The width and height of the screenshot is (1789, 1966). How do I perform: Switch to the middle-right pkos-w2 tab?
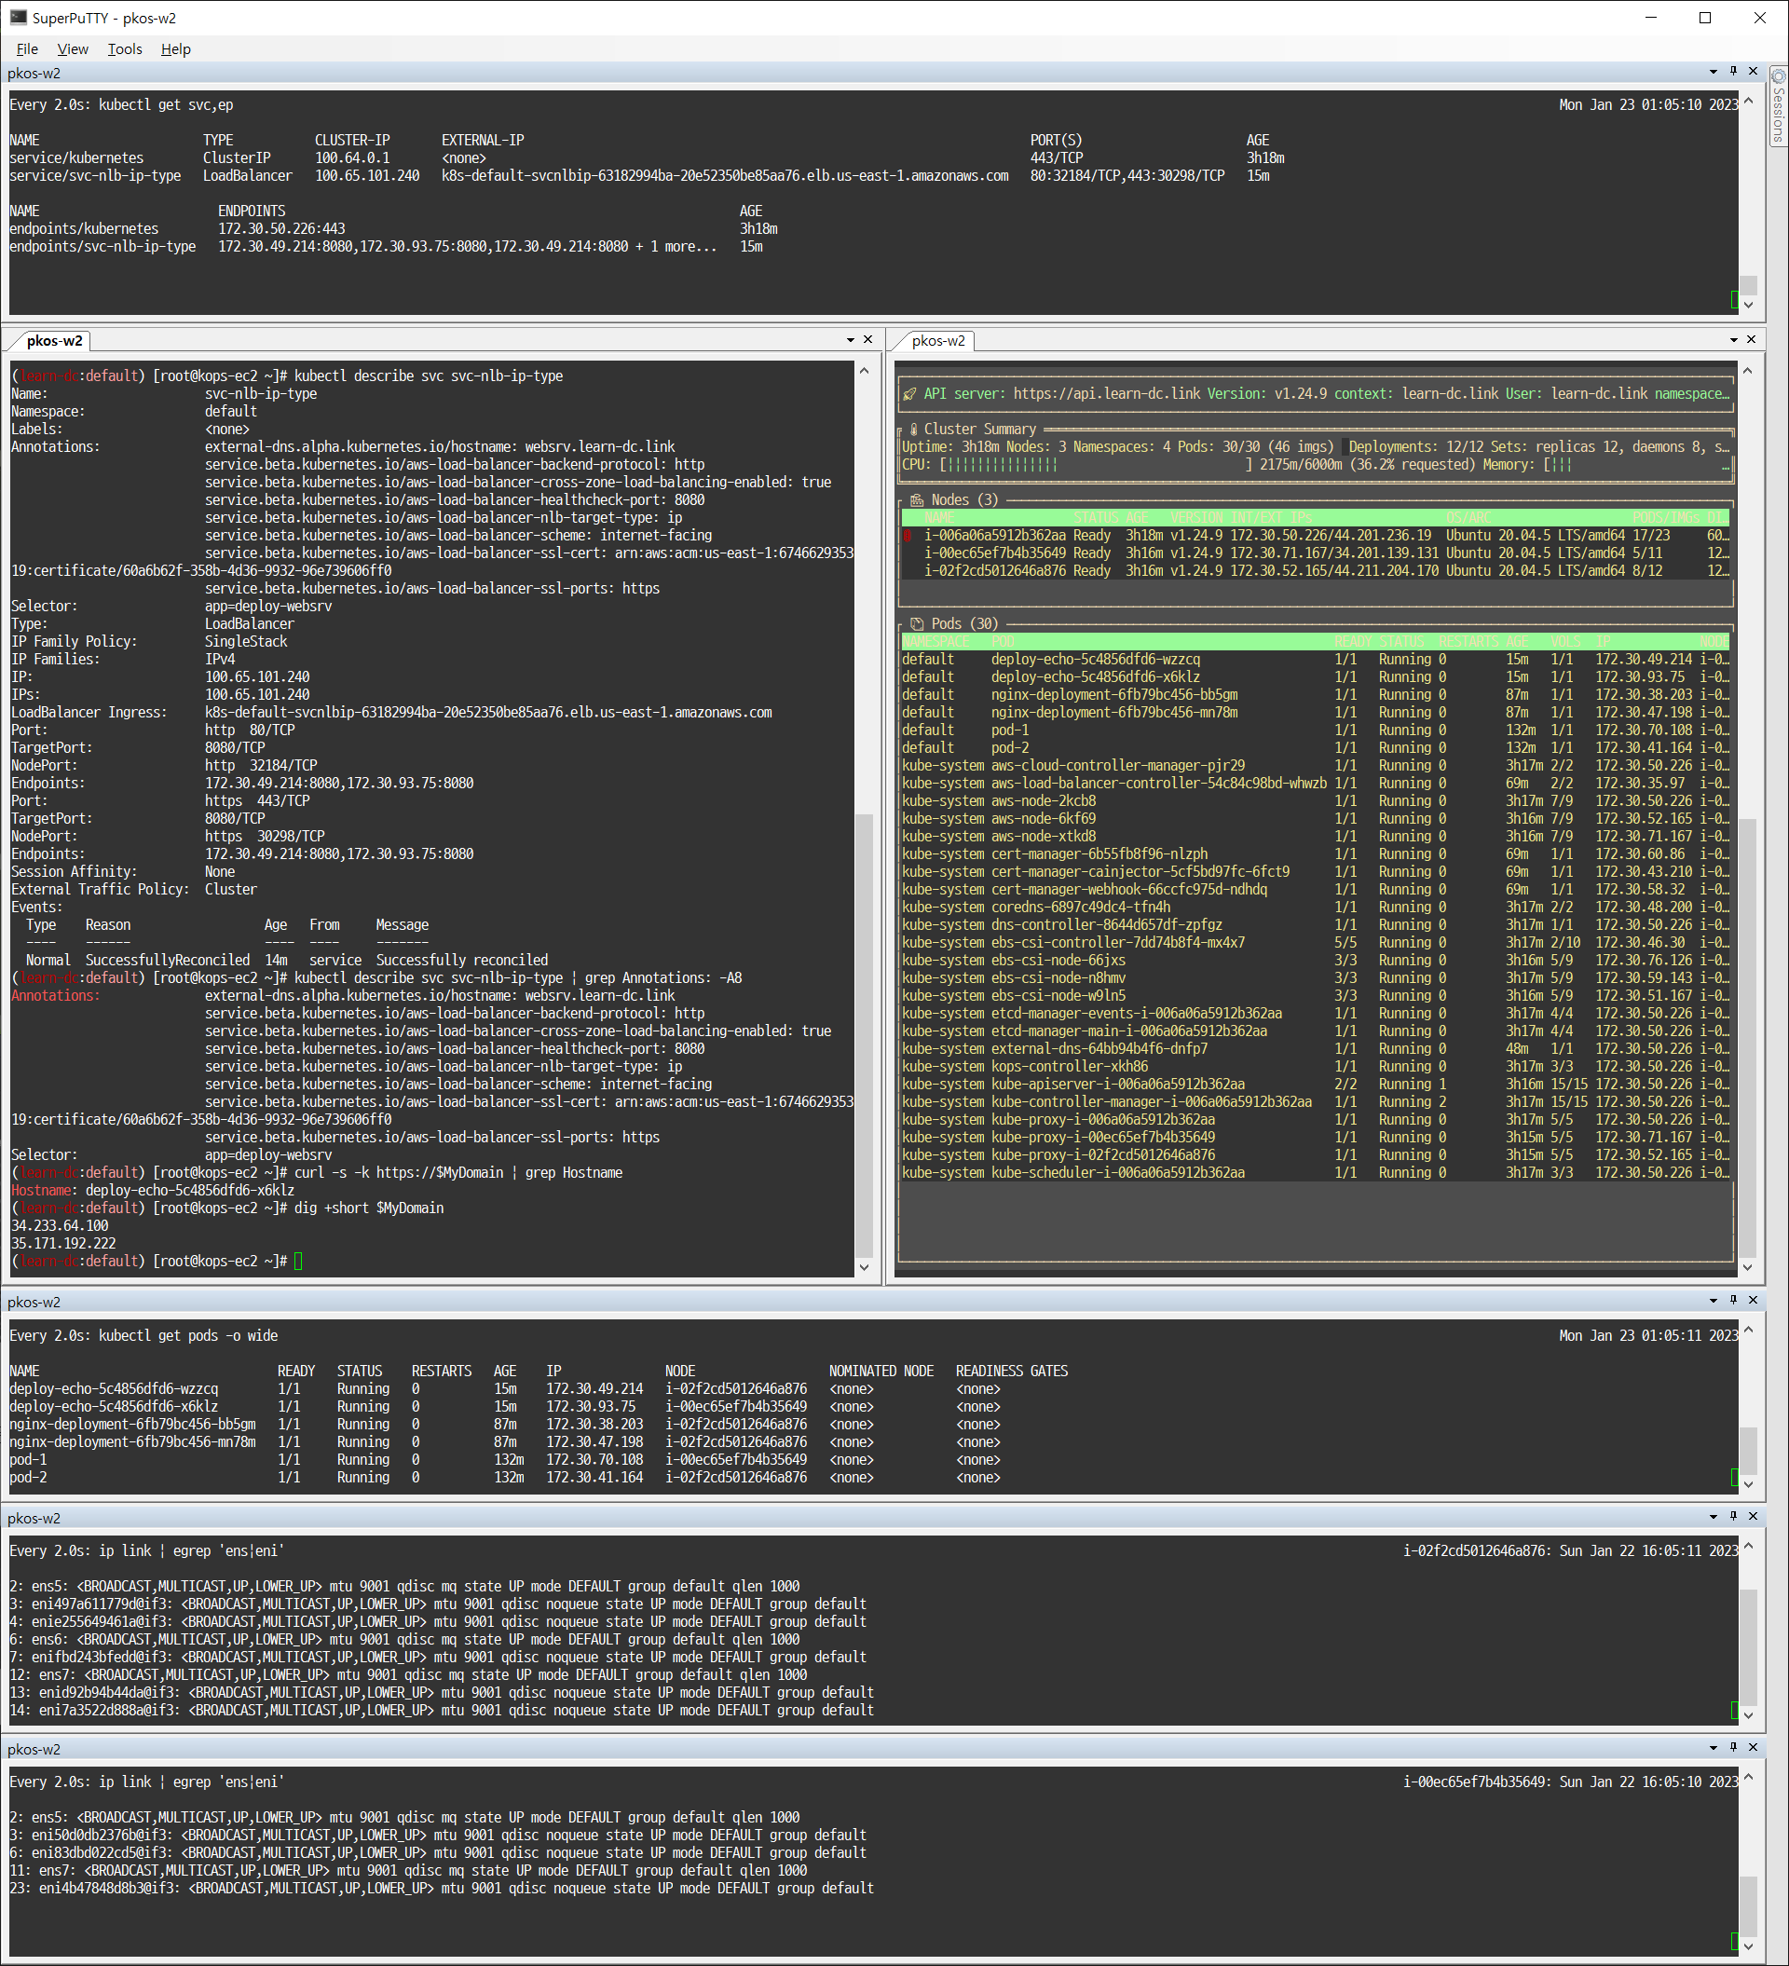(939, 340)
